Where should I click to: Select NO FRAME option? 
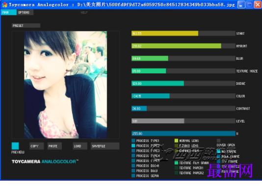pos(226,151)
